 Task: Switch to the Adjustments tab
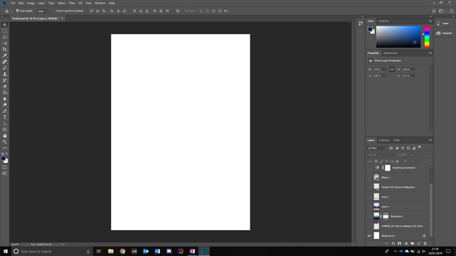(x=390, y=53)
